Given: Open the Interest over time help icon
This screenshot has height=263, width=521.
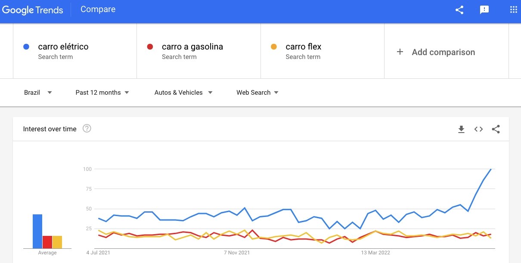Looking at the screenshot, I should pyautogui.click(x=87, y=129).
